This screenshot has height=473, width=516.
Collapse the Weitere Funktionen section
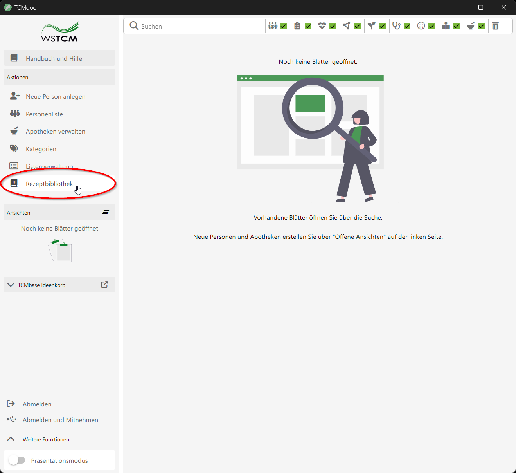tap(11, 439)
